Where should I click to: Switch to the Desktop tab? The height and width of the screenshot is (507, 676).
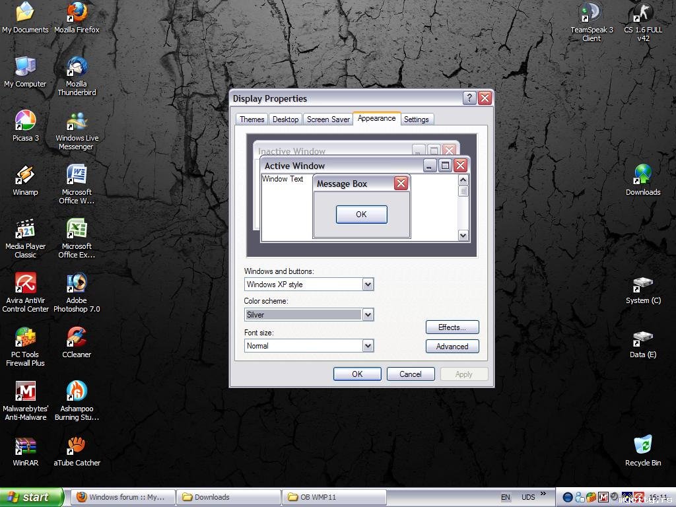coord(285,119)
